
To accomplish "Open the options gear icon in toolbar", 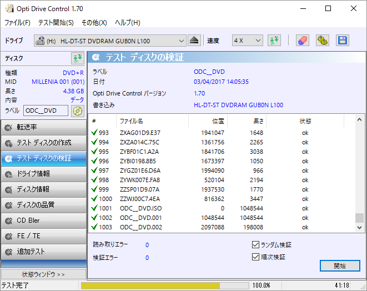I will (x=323, y=41).
